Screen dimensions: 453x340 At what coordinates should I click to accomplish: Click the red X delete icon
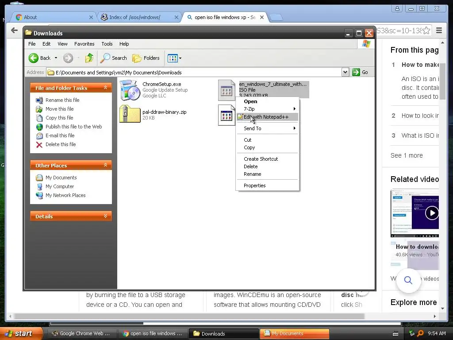[x=39, y=145]
